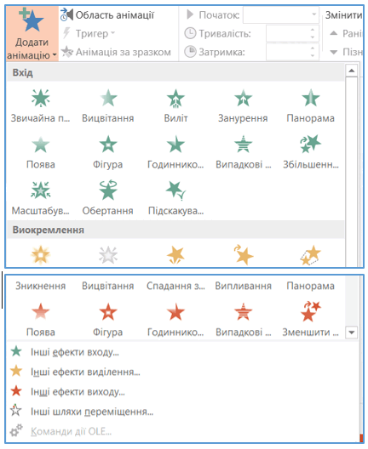Select the Виліт entrance animation
This screenshot has width=368, height=449.
[x=175, y=105]
